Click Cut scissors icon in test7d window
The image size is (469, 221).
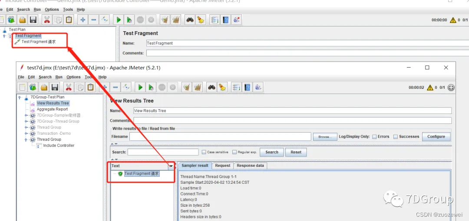[x=69, y=88]
